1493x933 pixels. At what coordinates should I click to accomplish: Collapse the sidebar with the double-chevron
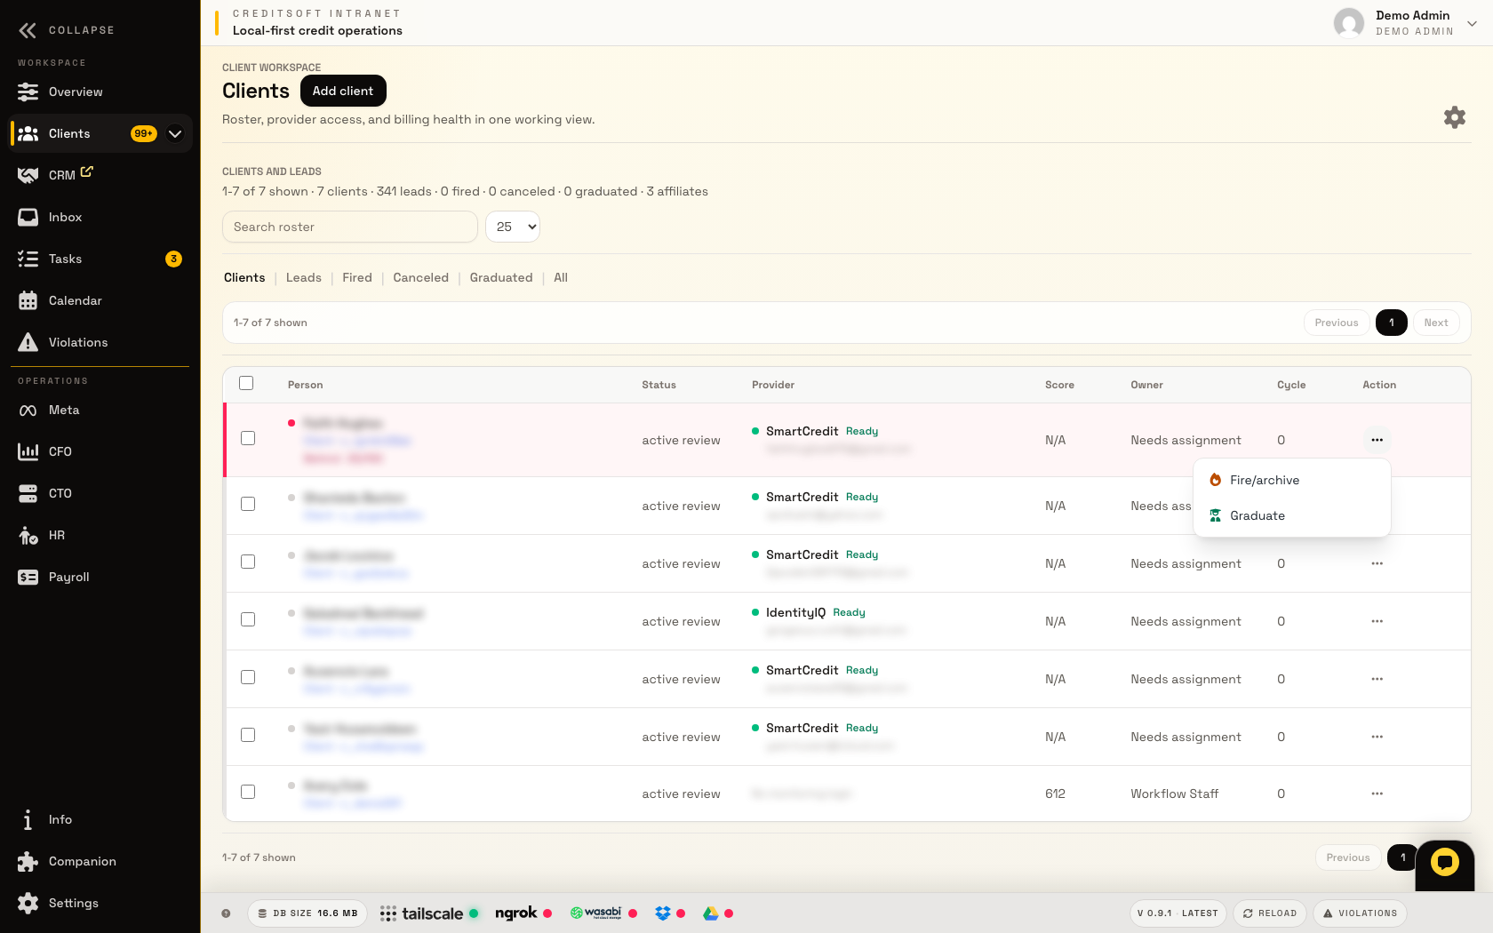28,30
